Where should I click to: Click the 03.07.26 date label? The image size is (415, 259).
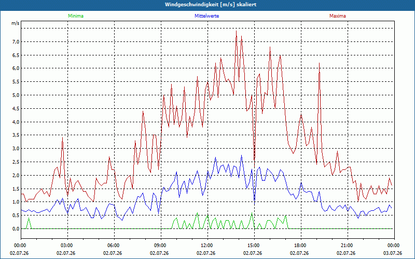pos(393,253)
